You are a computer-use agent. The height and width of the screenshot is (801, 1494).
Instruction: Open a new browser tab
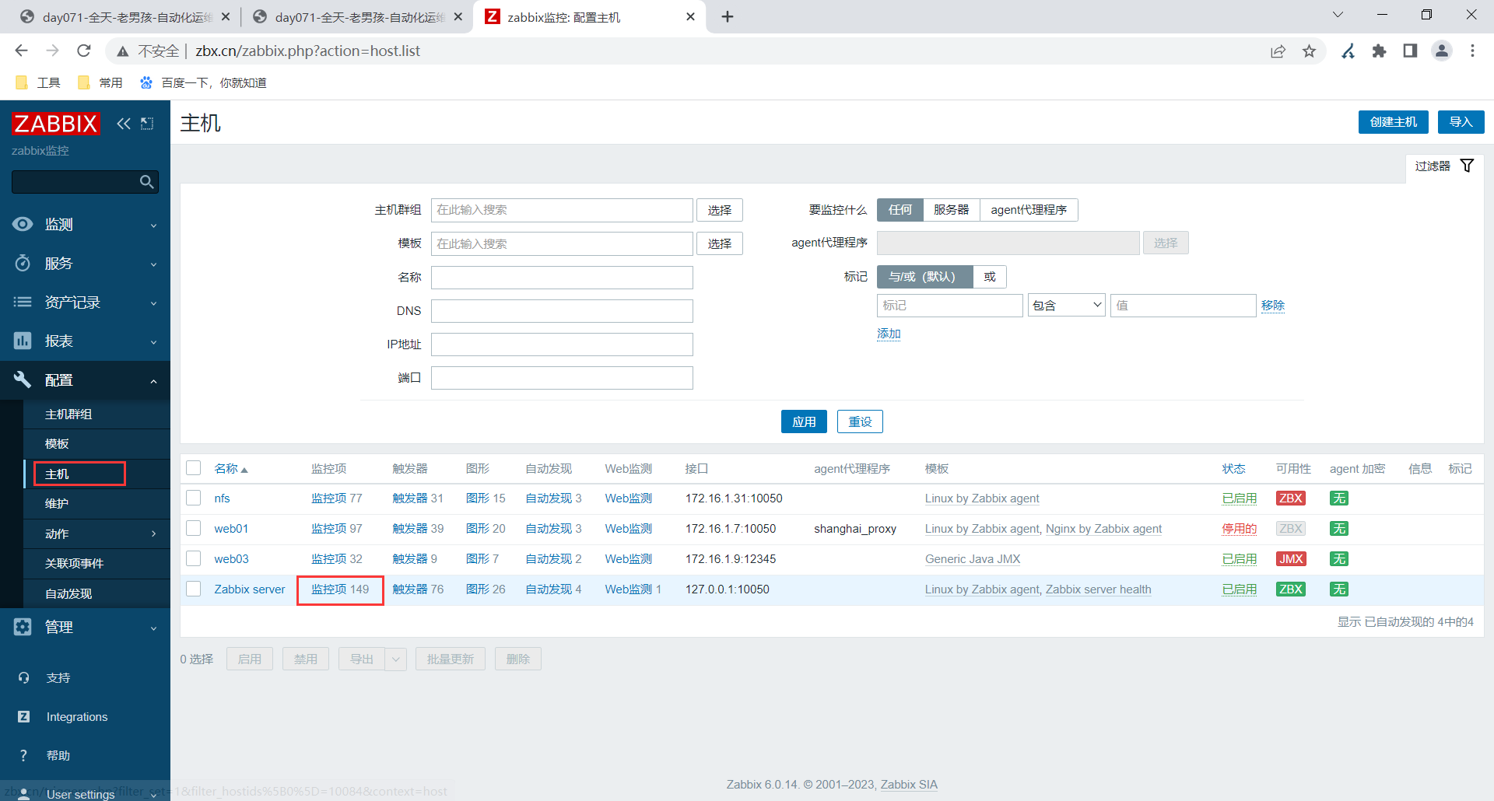[728, 16]
